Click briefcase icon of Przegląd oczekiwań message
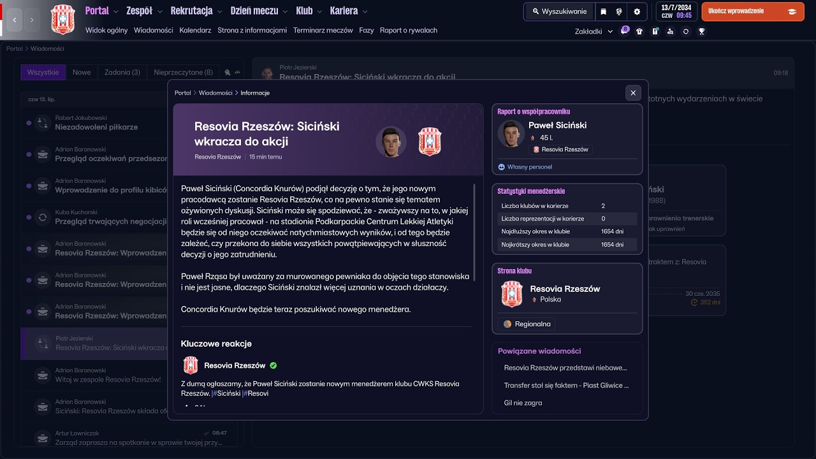Screen dimensions: 816x459 (42, 154)
